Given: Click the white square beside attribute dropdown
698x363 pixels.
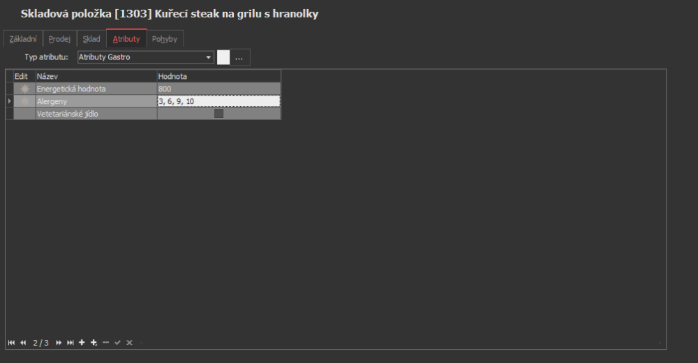Looking at the screenshot, I should coord(223,57).
